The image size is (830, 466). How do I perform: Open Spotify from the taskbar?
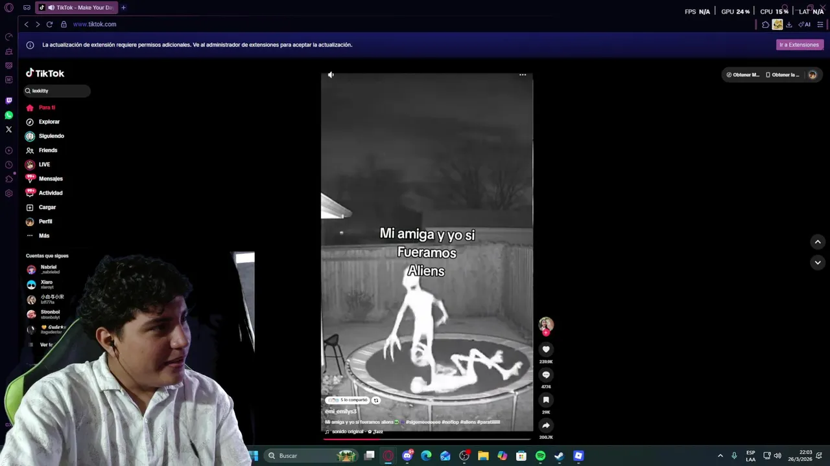coord(540,456)
